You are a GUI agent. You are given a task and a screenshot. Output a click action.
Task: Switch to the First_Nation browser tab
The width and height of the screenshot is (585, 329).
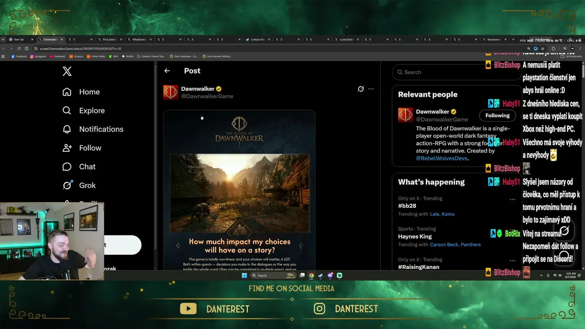(x=109, y=40)
